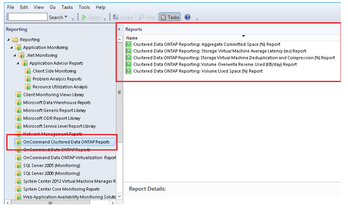The width and height of the screenshot is (348, 208).
Task: Select Microsoft Generic Report Library
Action: point(54,110)
